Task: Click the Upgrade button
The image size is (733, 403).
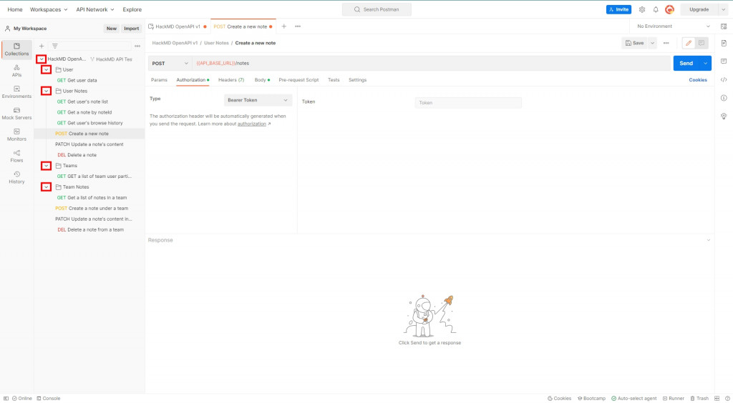Action: [x=699, y=9]
